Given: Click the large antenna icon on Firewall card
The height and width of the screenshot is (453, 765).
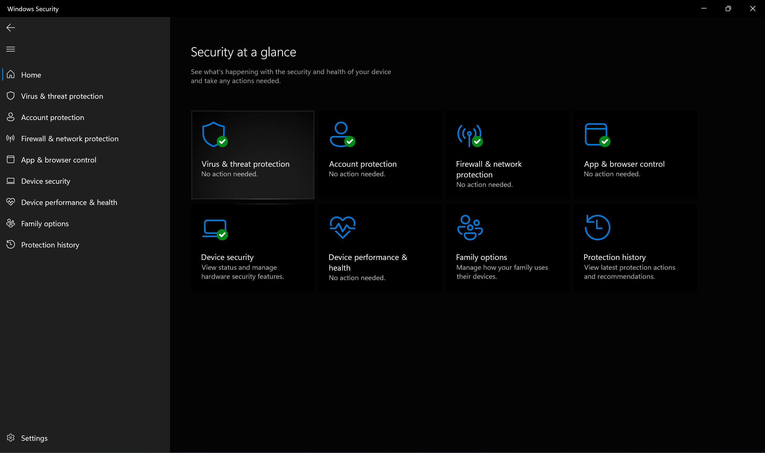Looking at the screenshot, I should click(x=470, y=135).
